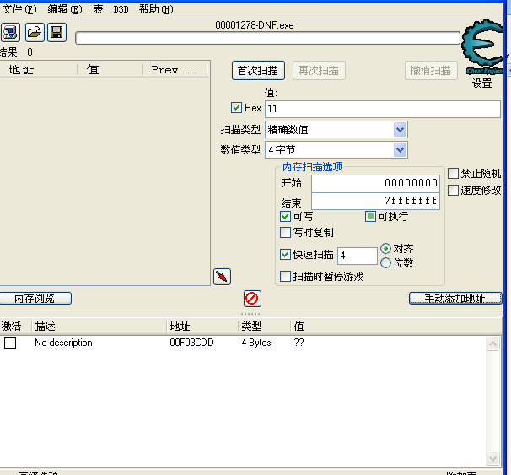Screen dimensions: 511x475
Task: Click the 值 column header in results
Action: pyautogui.click(x=110, y=70)
